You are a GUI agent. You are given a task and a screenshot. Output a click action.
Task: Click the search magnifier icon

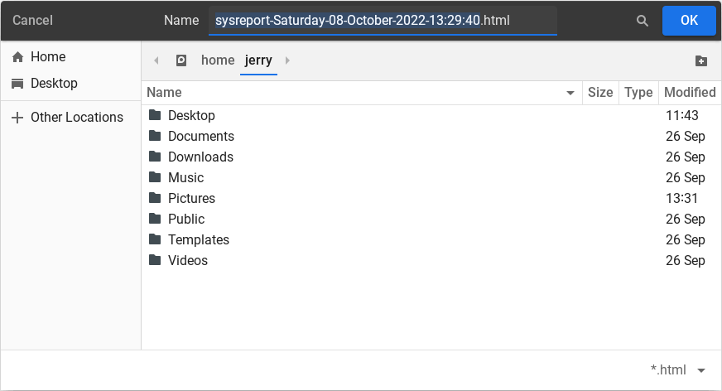[x=642, y=21]
